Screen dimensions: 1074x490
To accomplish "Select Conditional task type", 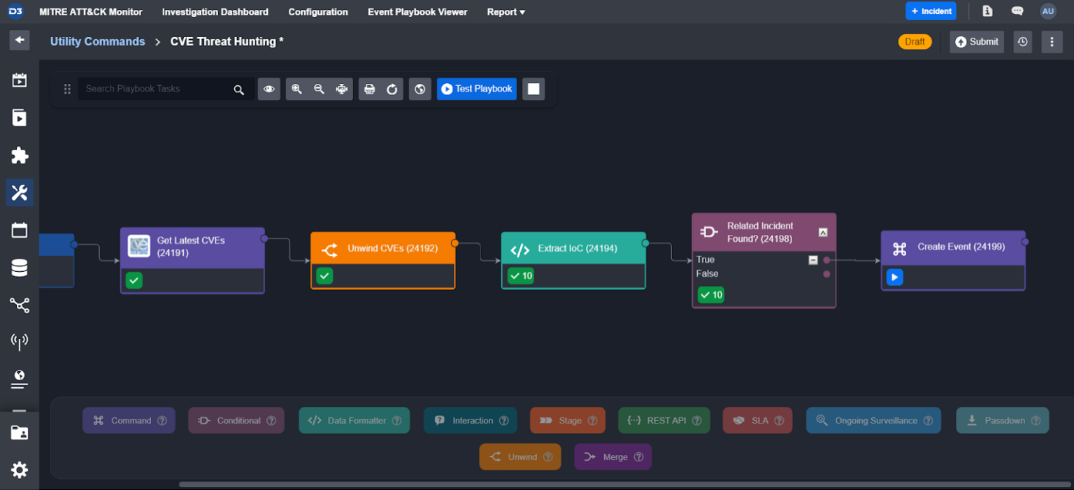I will point(236,421).
